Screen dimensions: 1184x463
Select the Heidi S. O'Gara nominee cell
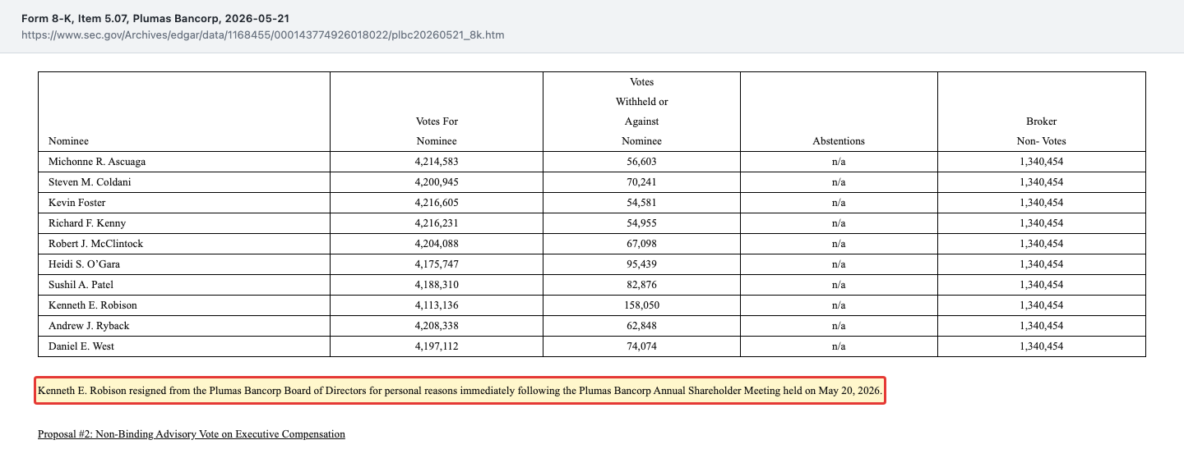(184, 264)
